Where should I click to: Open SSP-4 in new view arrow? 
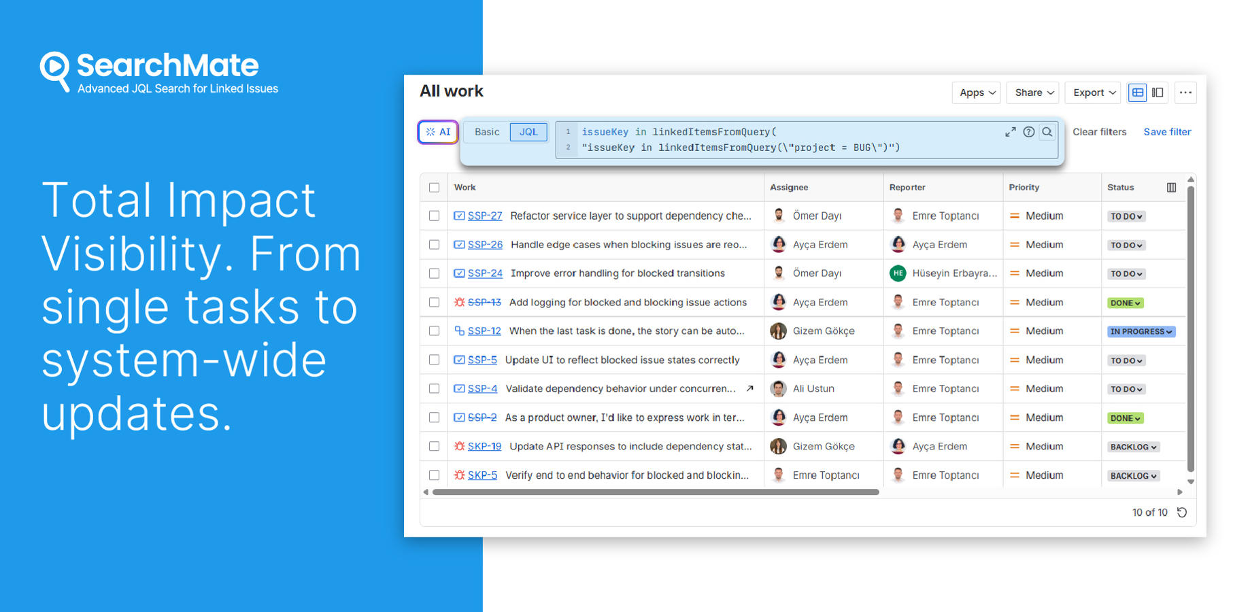coord(749,389)
